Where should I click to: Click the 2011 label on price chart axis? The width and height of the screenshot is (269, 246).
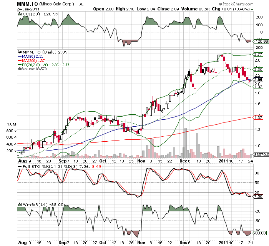click(223, 161)
